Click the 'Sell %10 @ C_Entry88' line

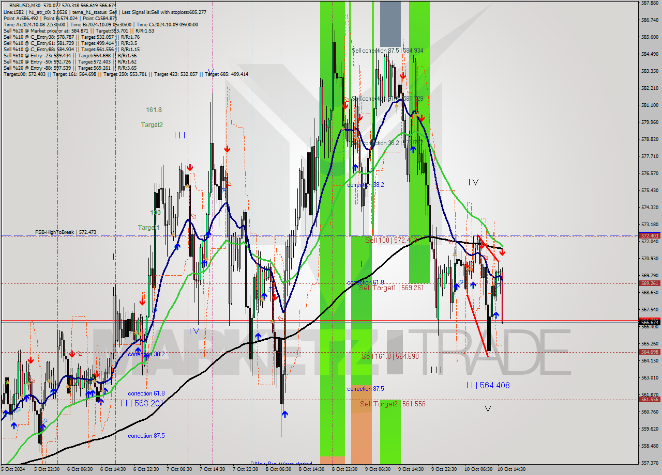click(71, 49)
